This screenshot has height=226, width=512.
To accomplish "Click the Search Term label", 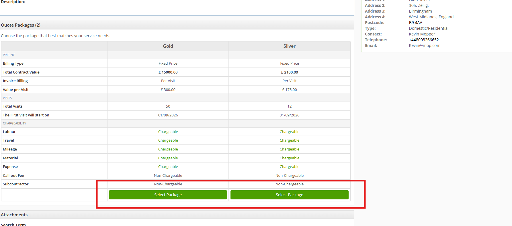I will point(13,224).
